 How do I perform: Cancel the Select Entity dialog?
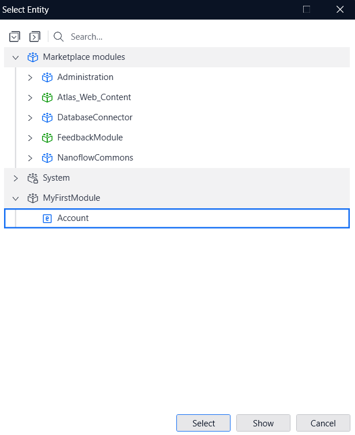(x=323, y=423)
